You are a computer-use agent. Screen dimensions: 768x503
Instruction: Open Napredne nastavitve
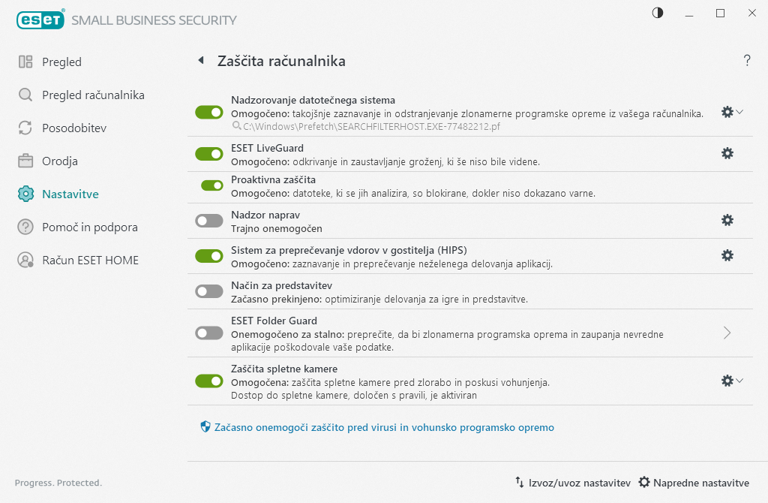(x=694, y=483)
